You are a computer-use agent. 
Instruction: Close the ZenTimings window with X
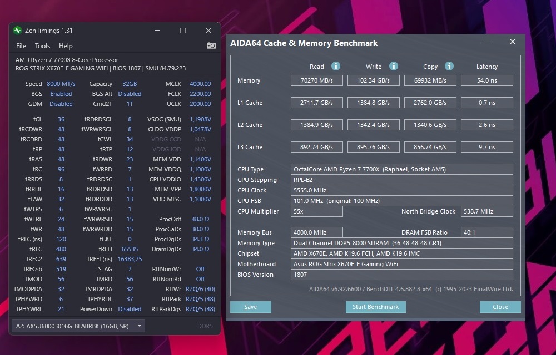(209, 31)
